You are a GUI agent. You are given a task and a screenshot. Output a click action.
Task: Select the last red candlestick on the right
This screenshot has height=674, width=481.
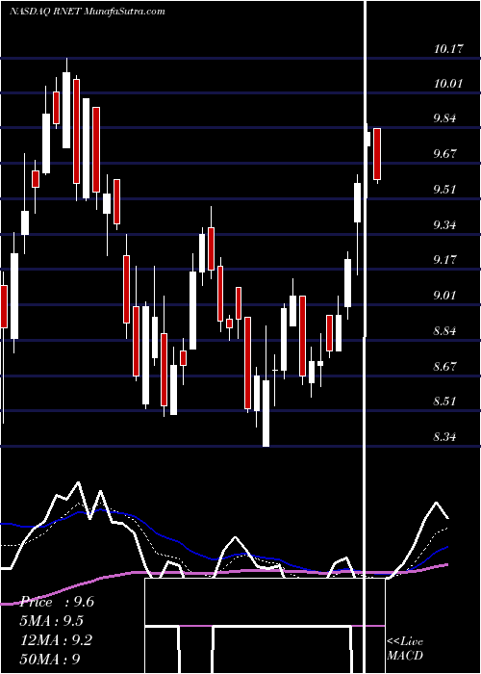377,155
